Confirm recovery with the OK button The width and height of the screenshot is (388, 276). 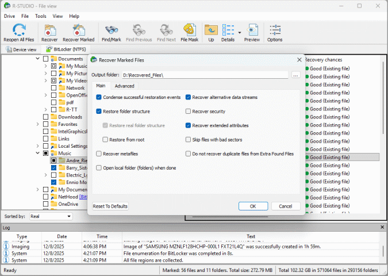click(253, 206)
